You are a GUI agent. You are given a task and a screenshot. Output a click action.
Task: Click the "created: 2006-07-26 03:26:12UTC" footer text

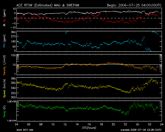(141, 130)
